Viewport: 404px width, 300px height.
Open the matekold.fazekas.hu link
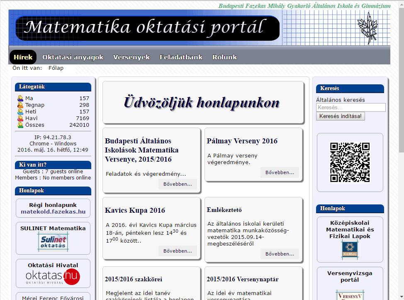point(53,211)
